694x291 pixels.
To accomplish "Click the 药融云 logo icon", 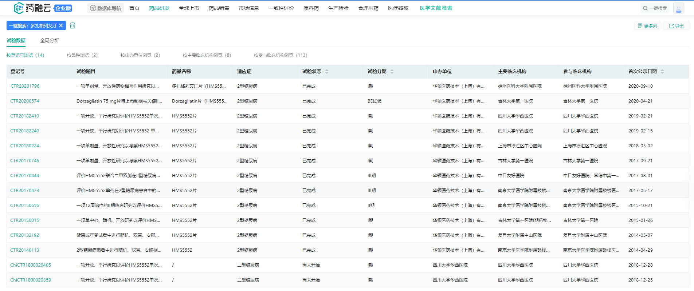I will [x=19, y=8].
